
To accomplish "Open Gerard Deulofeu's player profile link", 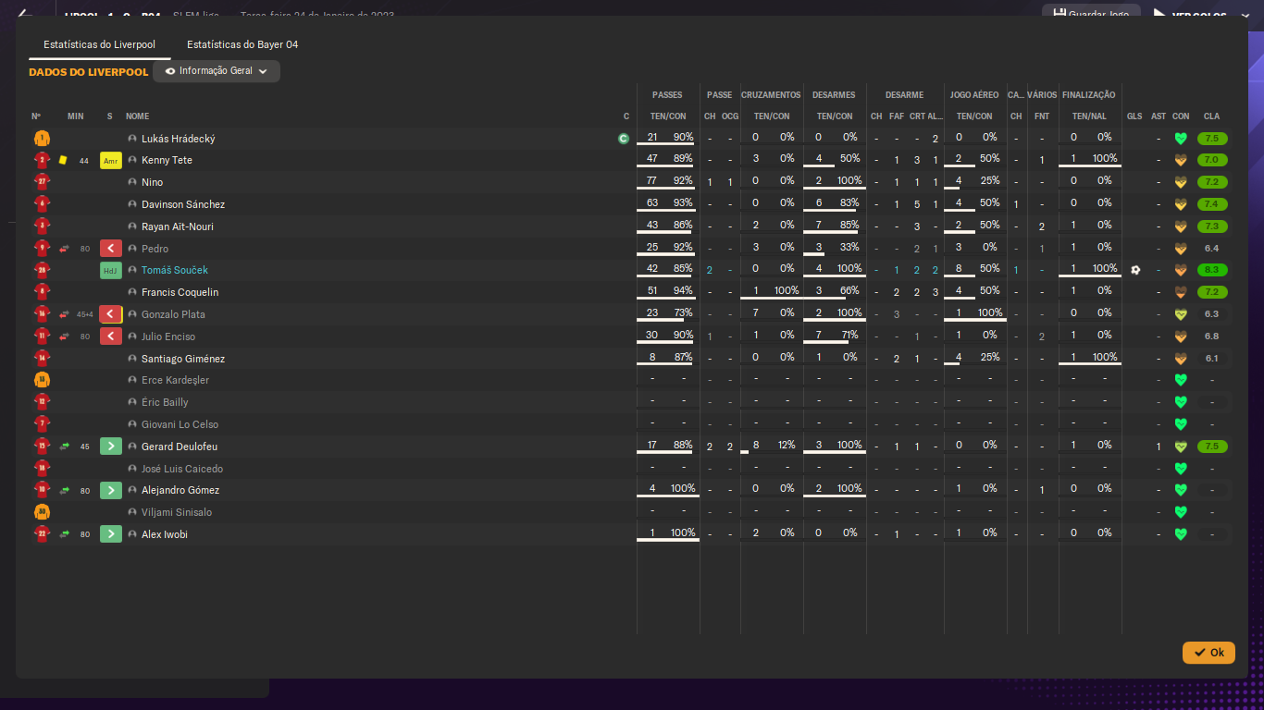I will point(180,447).
